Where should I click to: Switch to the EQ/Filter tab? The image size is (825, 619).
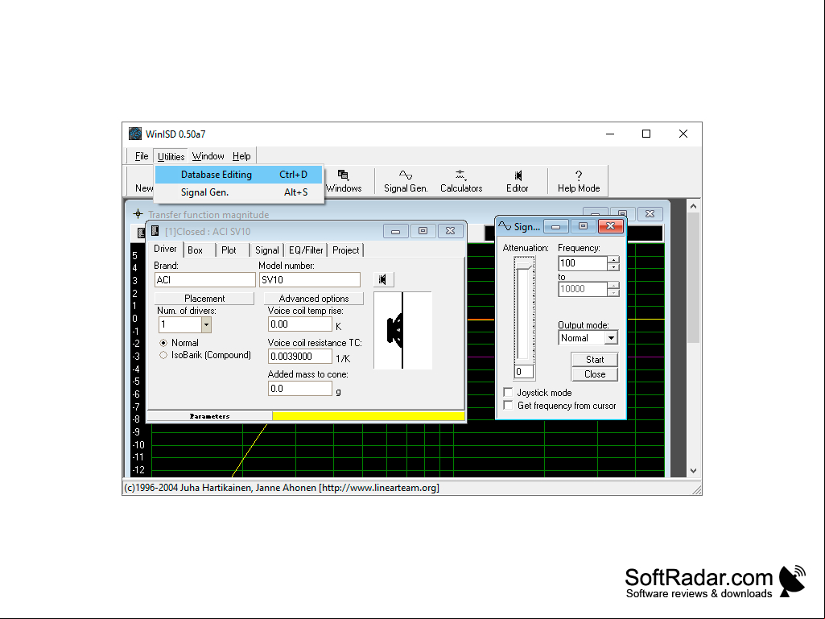(306, 250)
